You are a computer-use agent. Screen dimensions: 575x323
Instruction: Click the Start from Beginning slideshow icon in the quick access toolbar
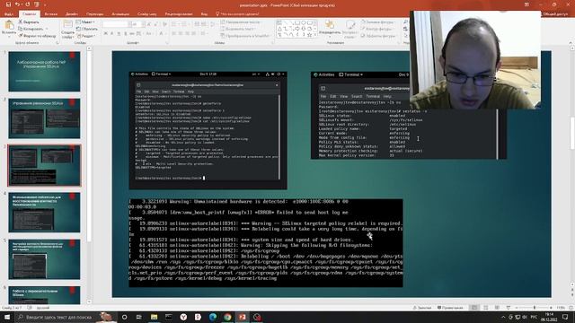37,4
